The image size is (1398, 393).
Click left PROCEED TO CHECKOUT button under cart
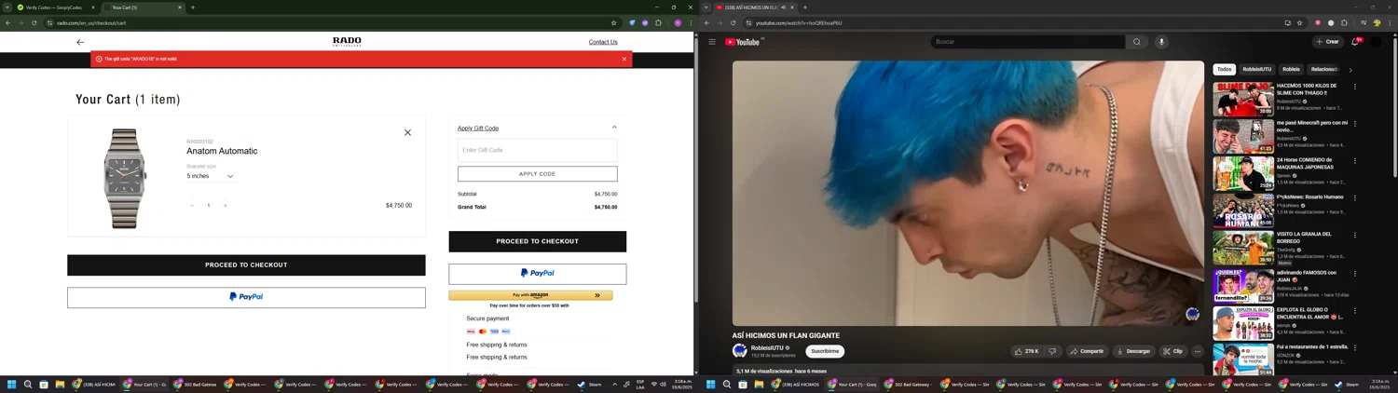pyautogui.click(x=246, y=264)
